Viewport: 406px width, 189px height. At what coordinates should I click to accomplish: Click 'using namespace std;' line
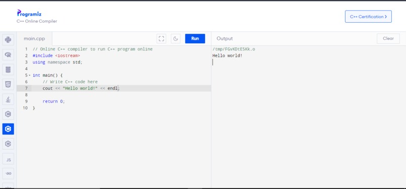click(57, 62)
